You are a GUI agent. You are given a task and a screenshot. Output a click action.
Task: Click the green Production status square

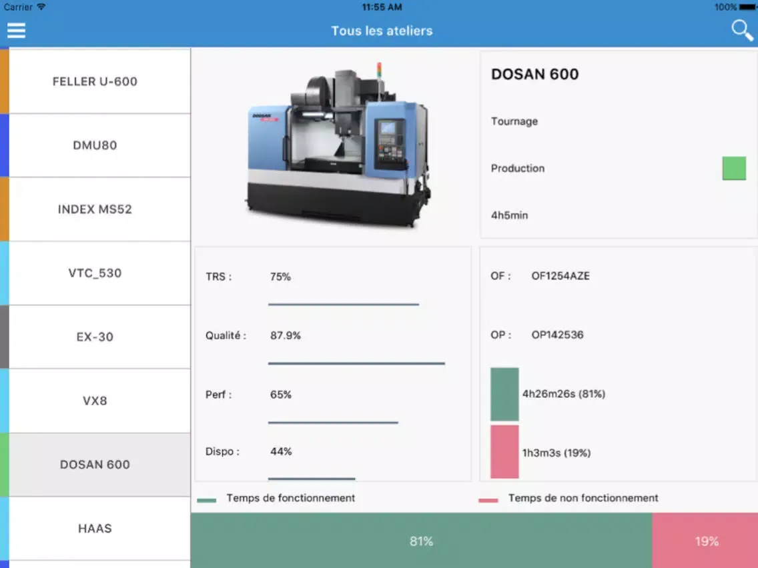tap(734, 168)
